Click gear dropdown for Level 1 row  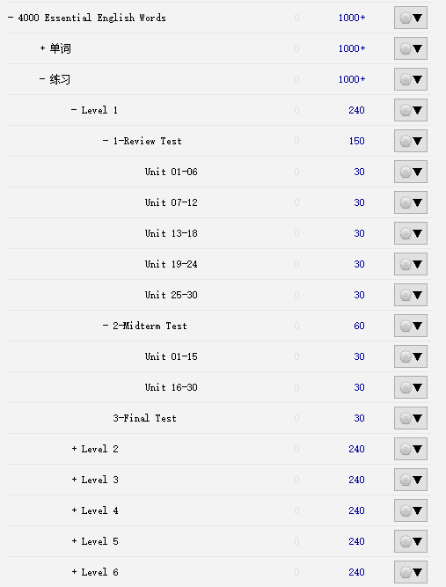click(411, 110)
